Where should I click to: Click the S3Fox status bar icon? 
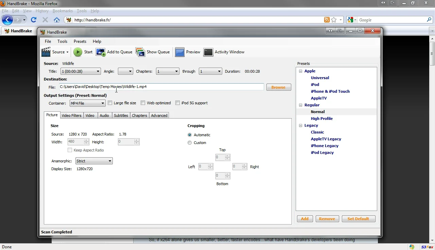click(x=427, y=247)
